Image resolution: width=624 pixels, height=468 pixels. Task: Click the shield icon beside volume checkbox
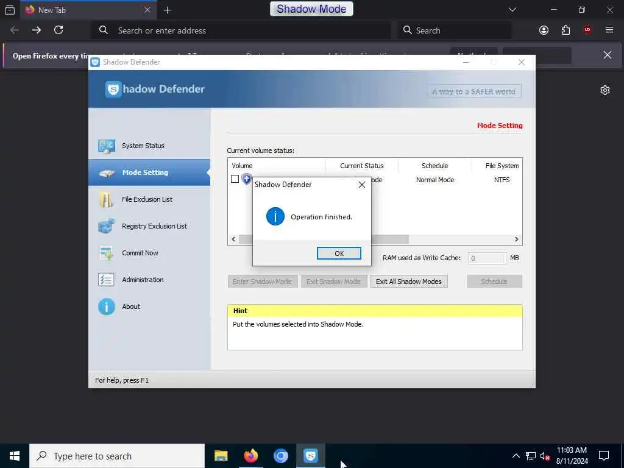click(x=247, y=179)
